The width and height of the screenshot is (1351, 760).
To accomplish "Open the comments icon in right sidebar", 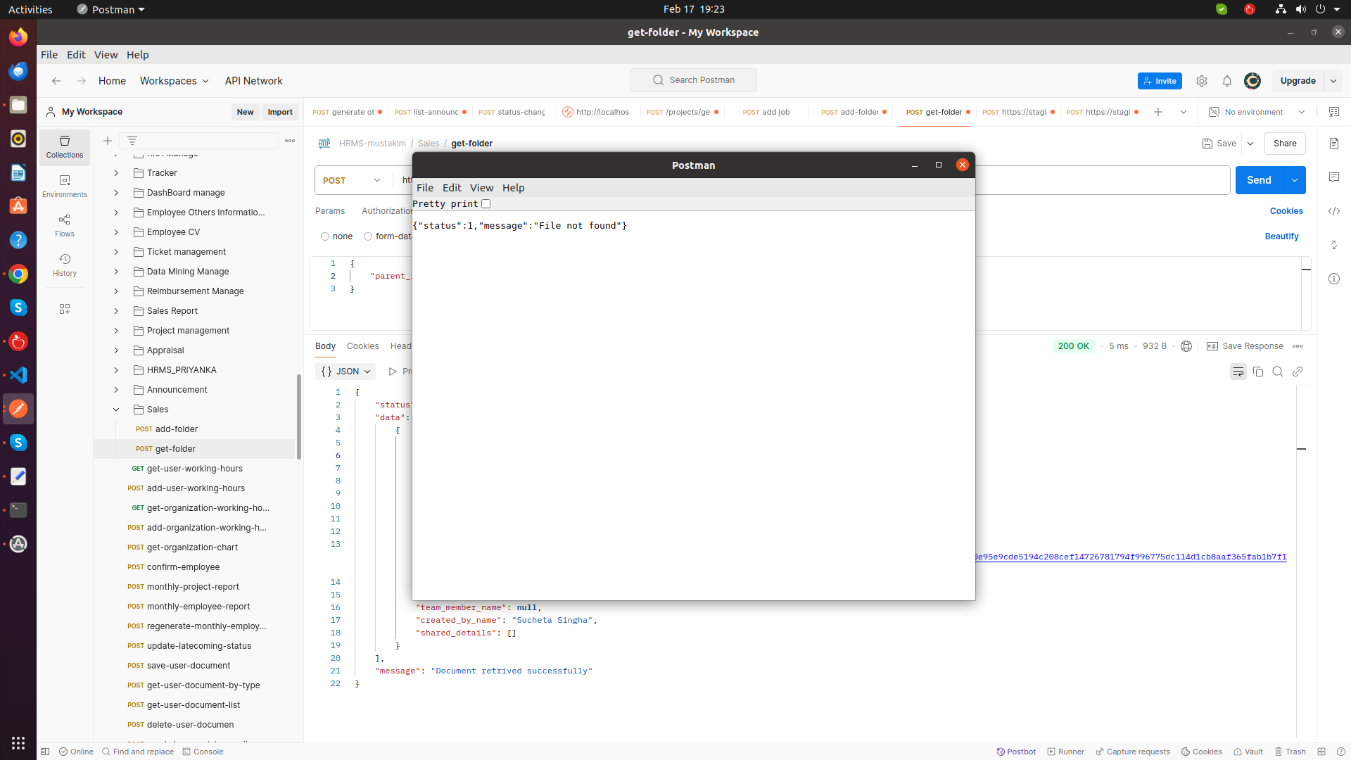I will (x=1334, y=177).
